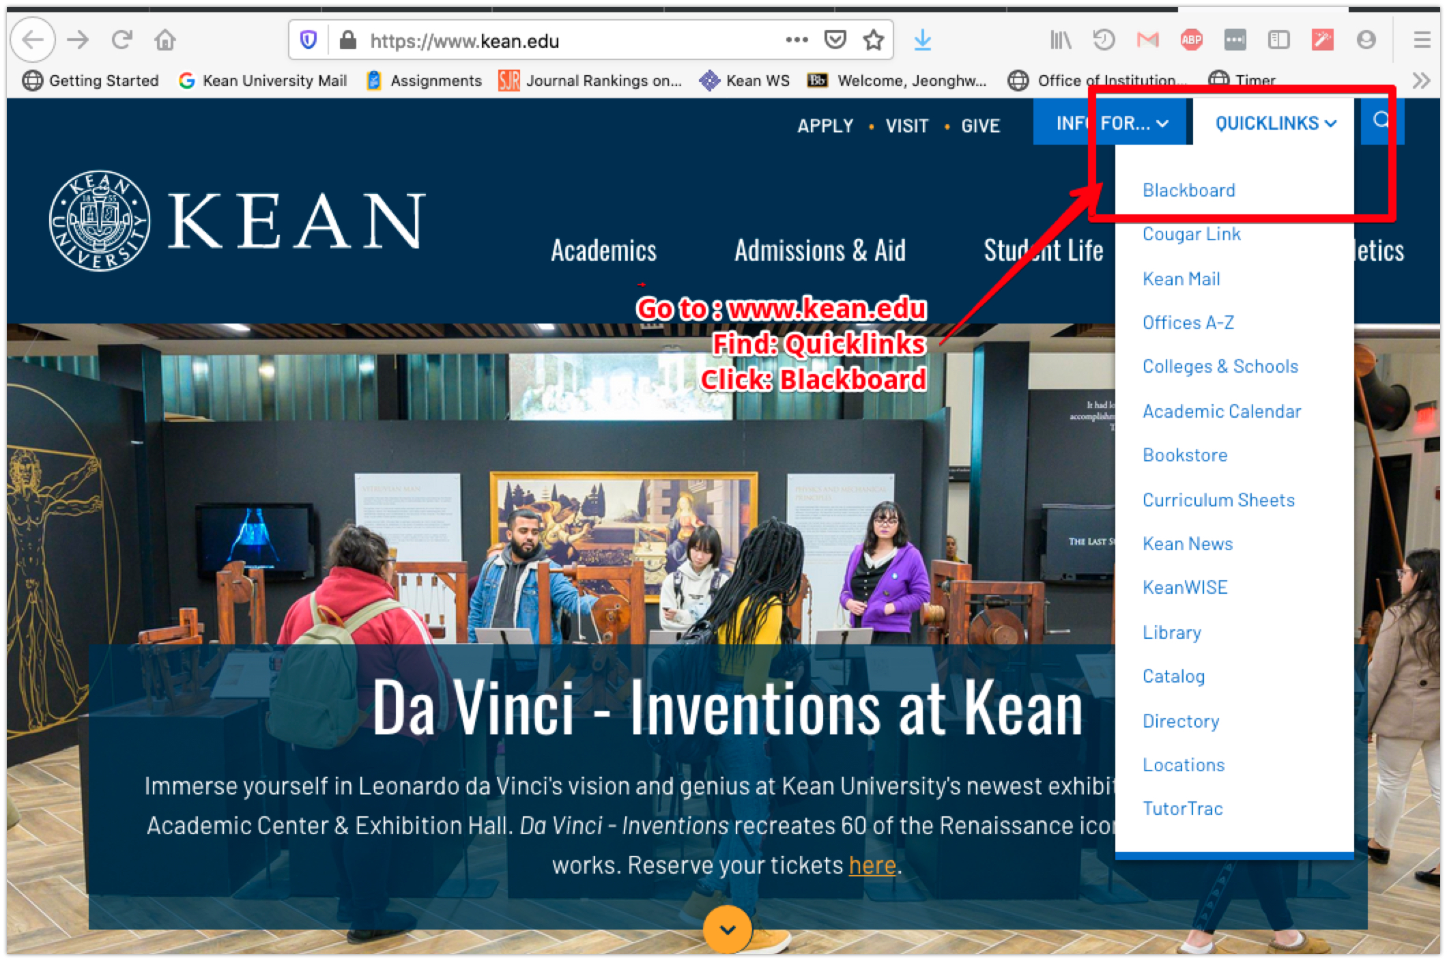Select Blackboard from Quicklinks
Screen dimensions: 1447x961
[1188, 190]
